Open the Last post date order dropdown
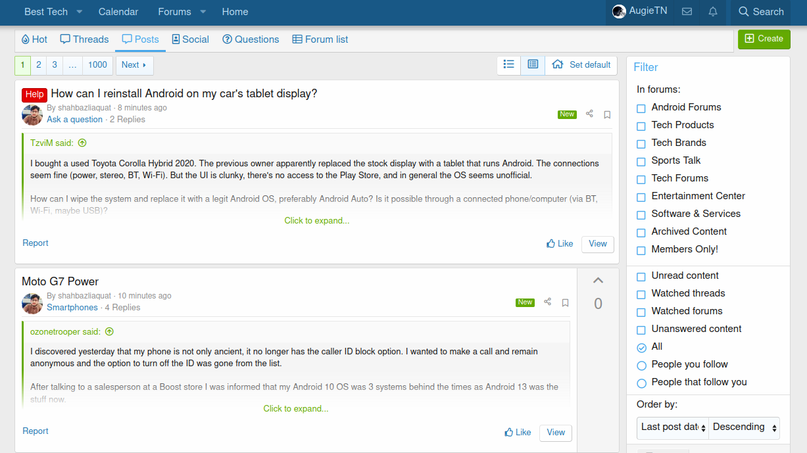807x453 pixels. coord(672,427)
